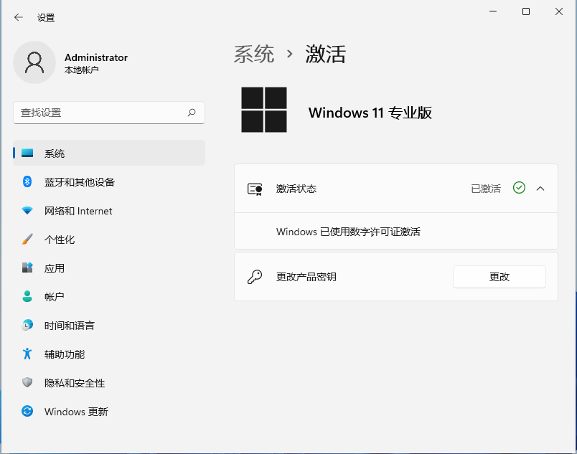Open 时间和语言 settings
Viewport: 577px width, 454px height.
pos(109,326)
